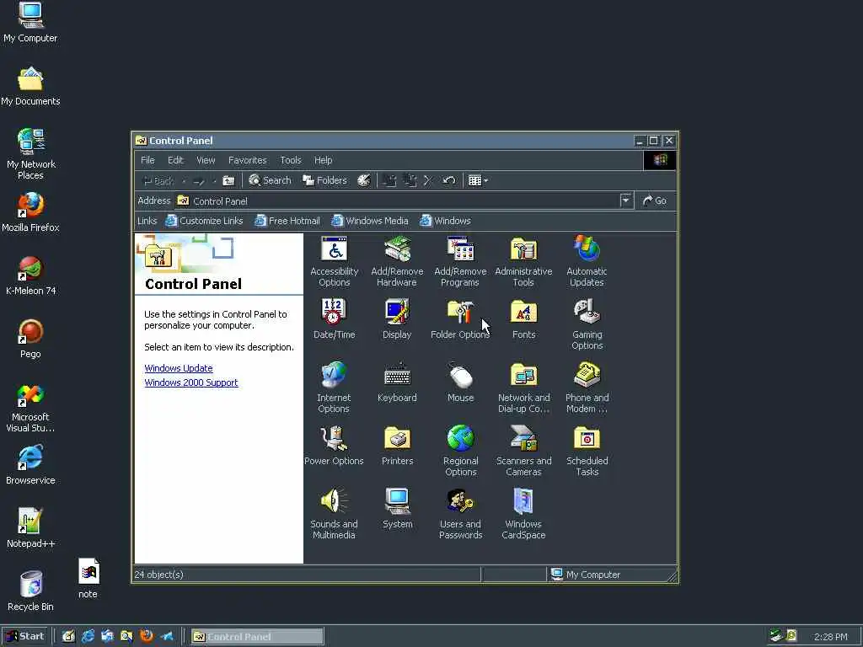Open the Tools menu

pos(291,160)
